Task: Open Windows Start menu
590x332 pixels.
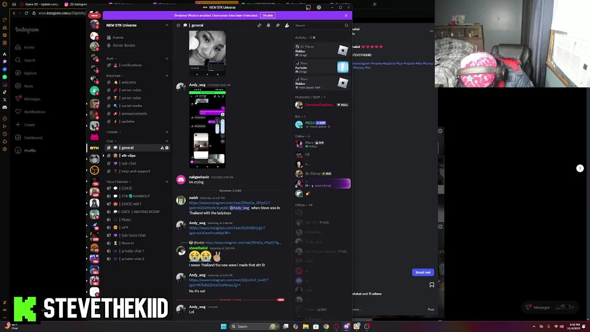Action: (224, 326)
